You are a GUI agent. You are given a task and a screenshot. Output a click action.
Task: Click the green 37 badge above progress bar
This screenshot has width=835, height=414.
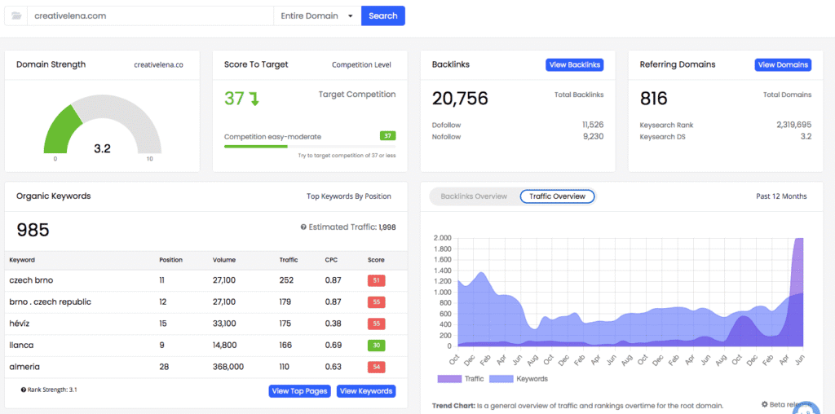387,136
